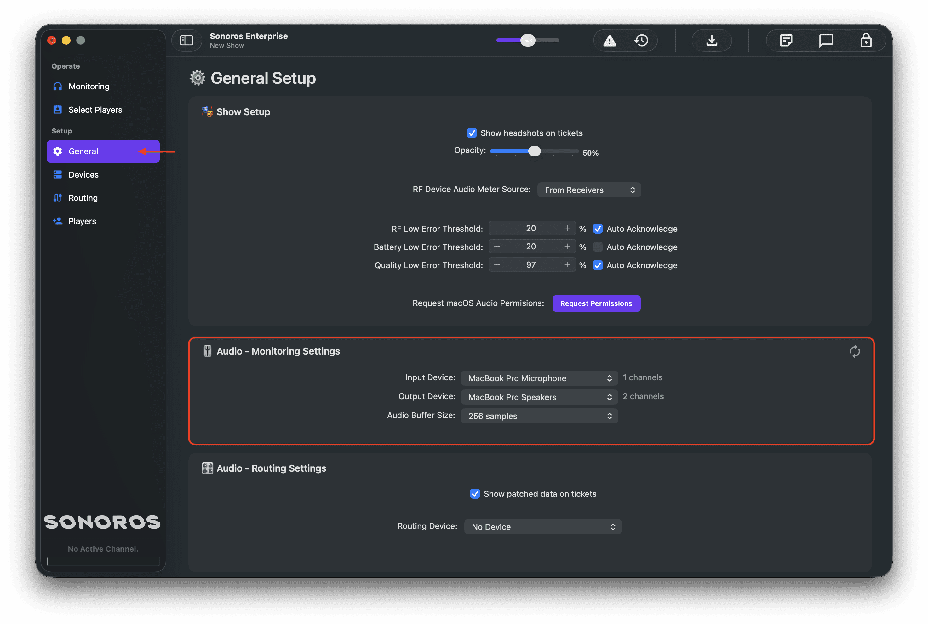Click the Routing icon in sidebar
Image resolution: width=928 pixels, height=624 pixels.
click(58, 198)
